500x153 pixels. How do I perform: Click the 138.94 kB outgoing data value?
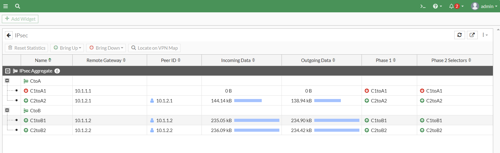pyautogui.click(x=301, y=101)
